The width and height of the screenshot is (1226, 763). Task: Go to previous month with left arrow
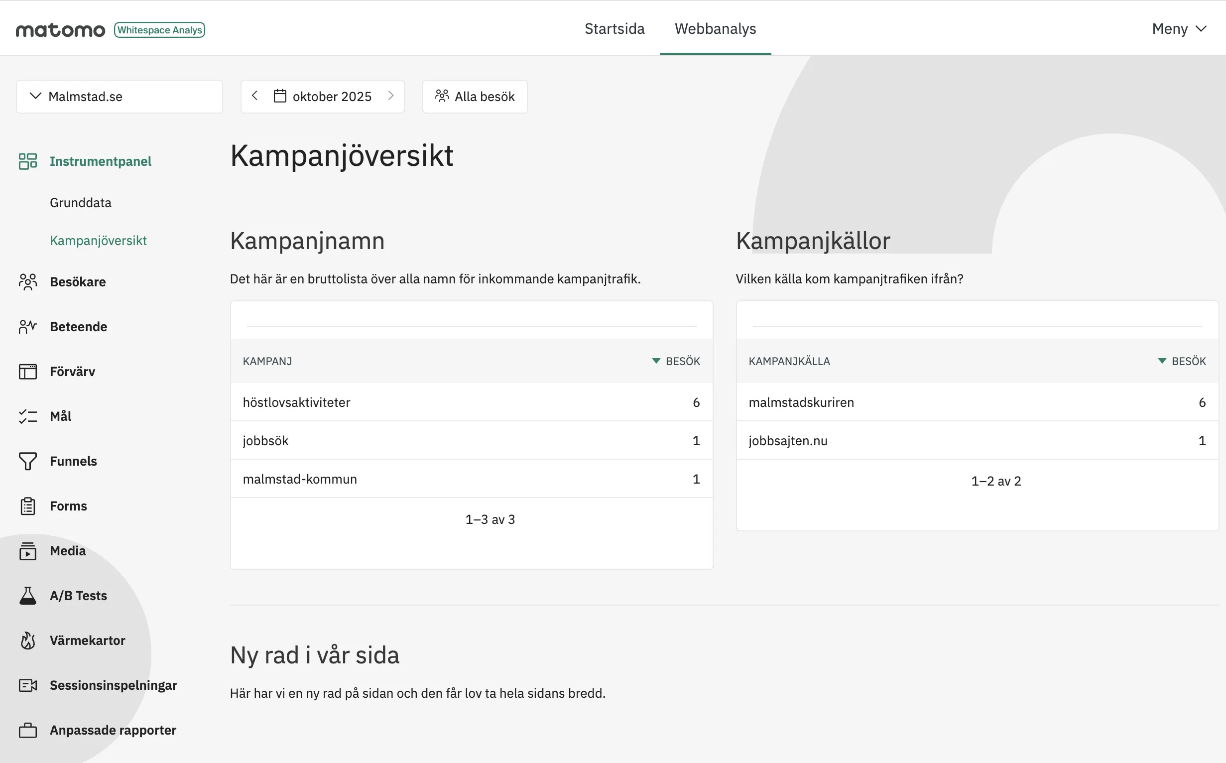[255, 96]
